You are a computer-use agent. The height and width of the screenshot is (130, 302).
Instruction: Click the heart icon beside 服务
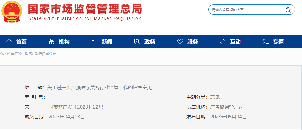(x=180, y=42)
